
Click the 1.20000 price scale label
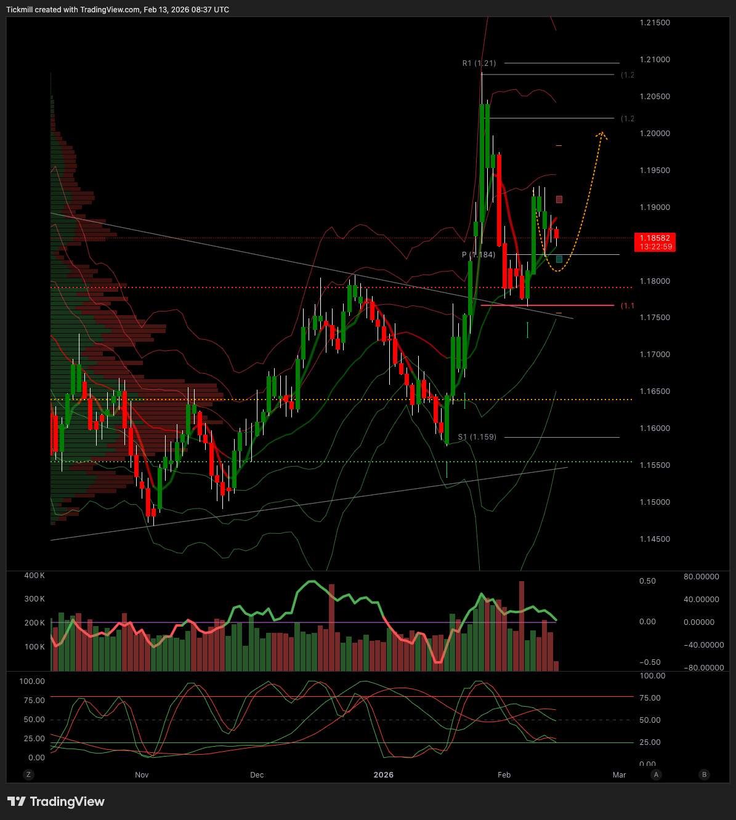click(655, 134)
